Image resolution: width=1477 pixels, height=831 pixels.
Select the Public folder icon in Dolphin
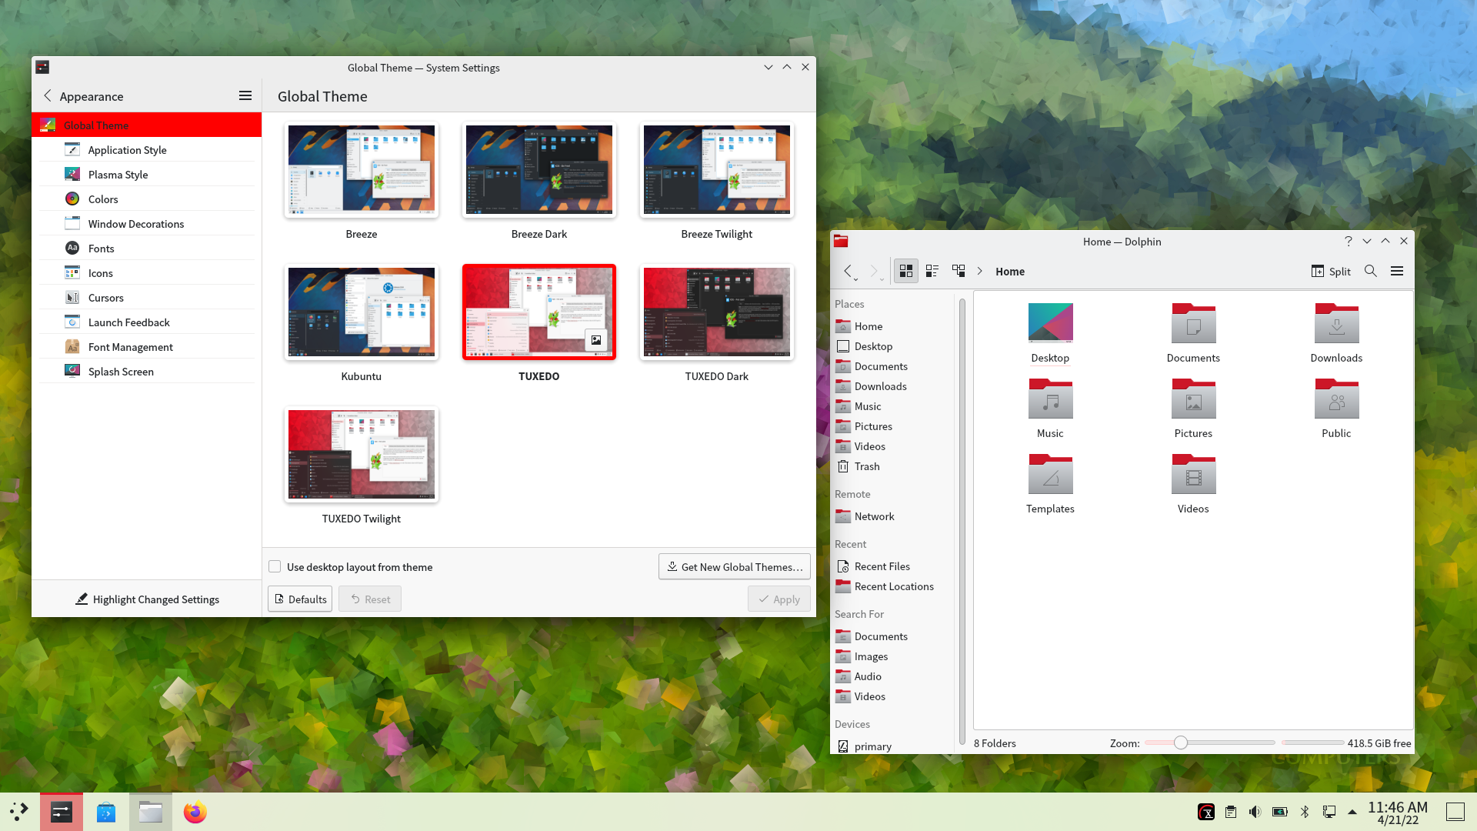tap(1336, 398)
